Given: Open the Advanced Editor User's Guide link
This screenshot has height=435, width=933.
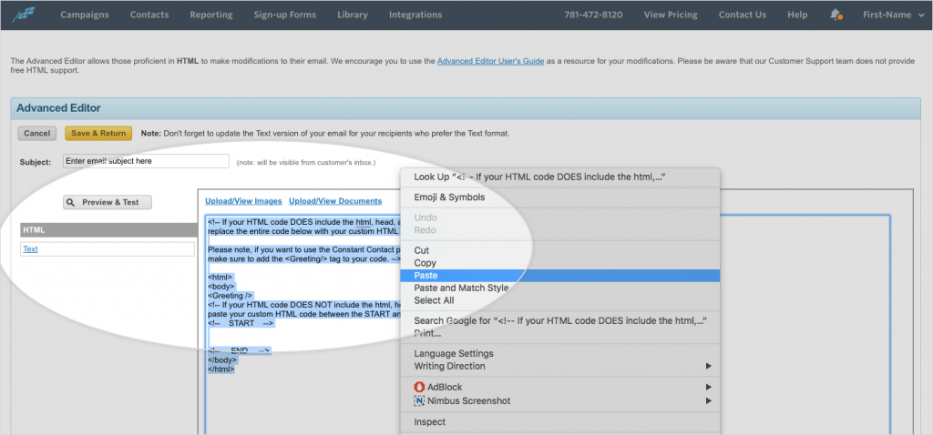Looking at the screenshot, I should 490,61.
